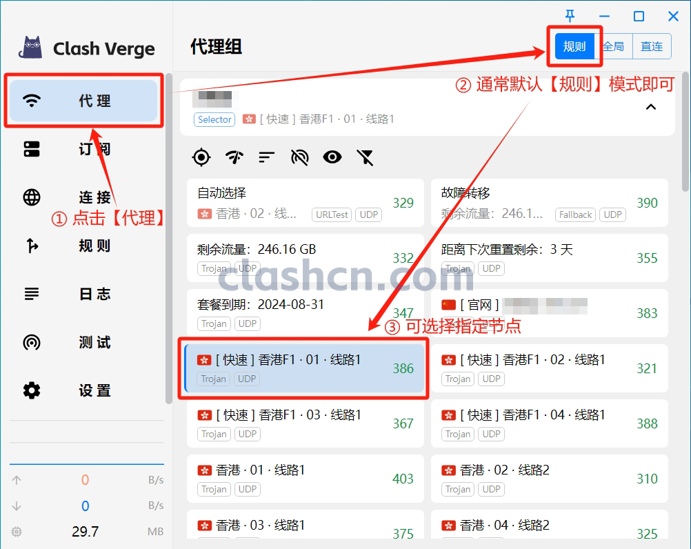Switch to 全局 global mode
Screen dimensions: 691x549
click(x=614, y=46)
